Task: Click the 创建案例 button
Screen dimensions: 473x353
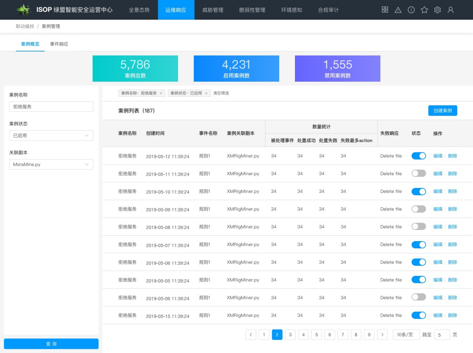Action: (442, 111)
